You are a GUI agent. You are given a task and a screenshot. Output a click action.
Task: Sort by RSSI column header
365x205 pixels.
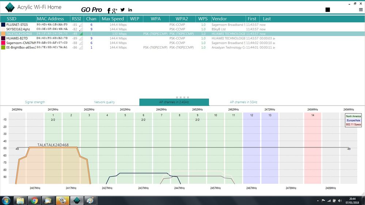pyautogui.click(x=77, y=19)
